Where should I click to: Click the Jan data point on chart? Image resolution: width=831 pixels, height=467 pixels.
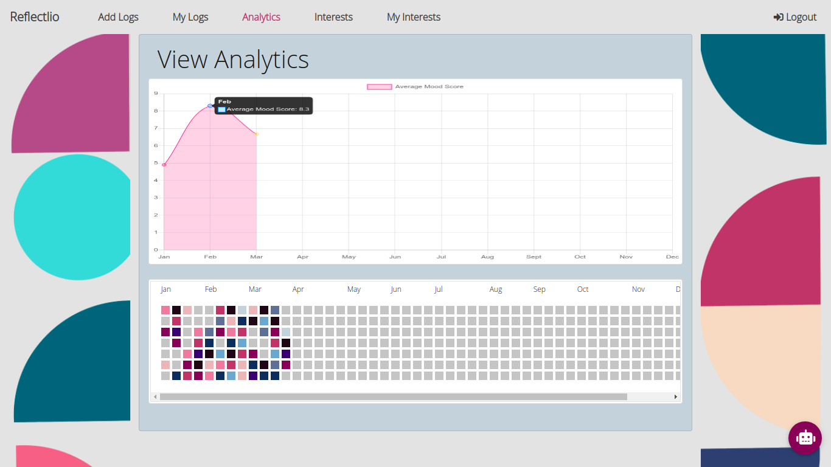coord(164,165)
